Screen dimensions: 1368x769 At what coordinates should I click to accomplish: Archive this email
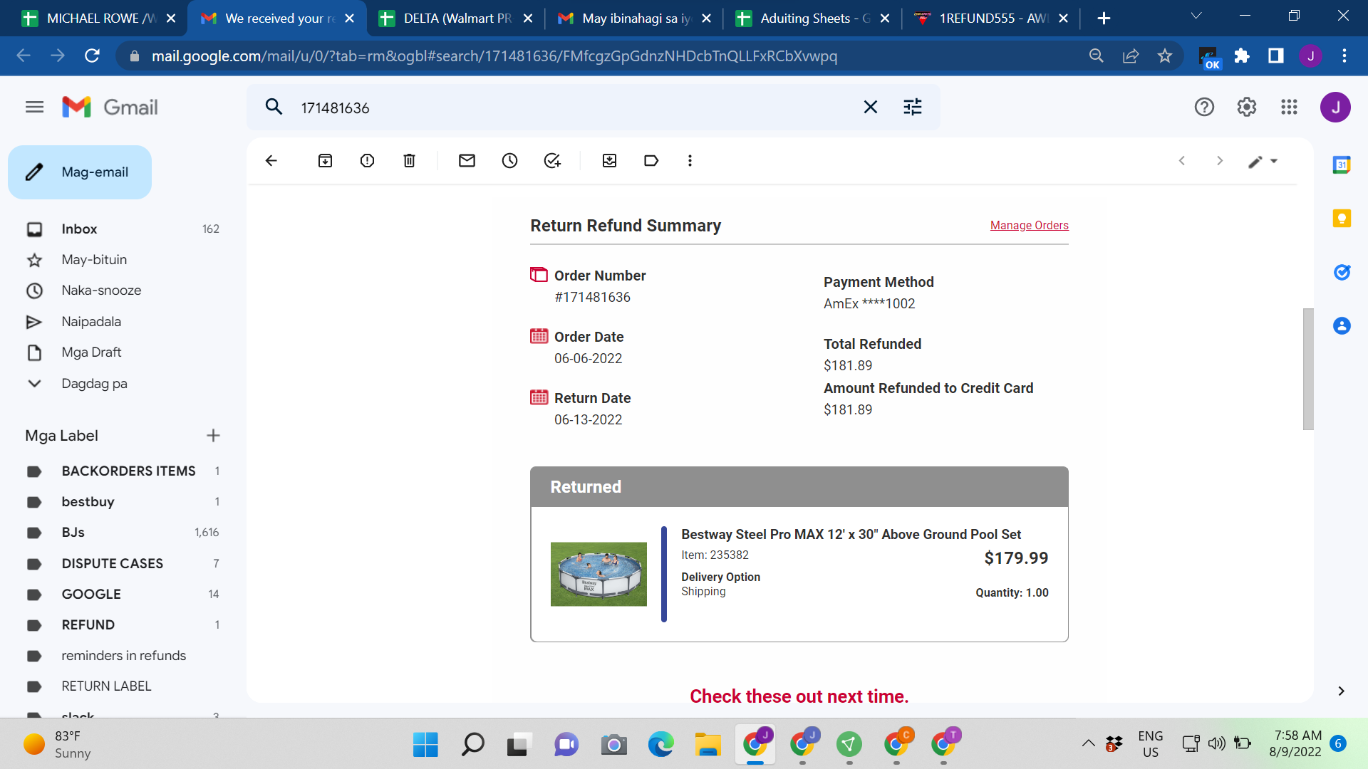pyautogui.click(x=325, y=161)
